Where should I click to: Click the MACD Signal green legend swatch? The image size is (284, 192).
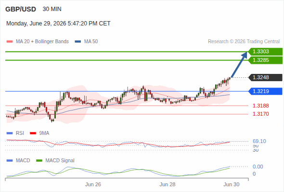(39, 161)
